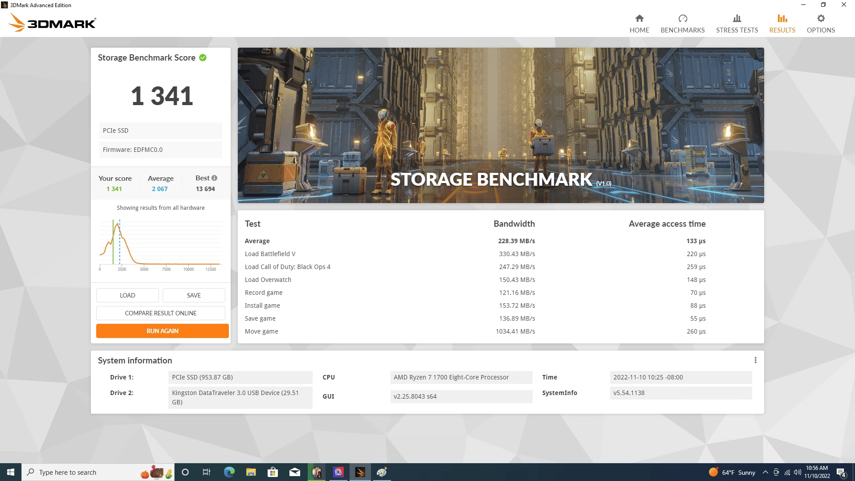Open the Mail app from taskbar

tap(294, 472)
